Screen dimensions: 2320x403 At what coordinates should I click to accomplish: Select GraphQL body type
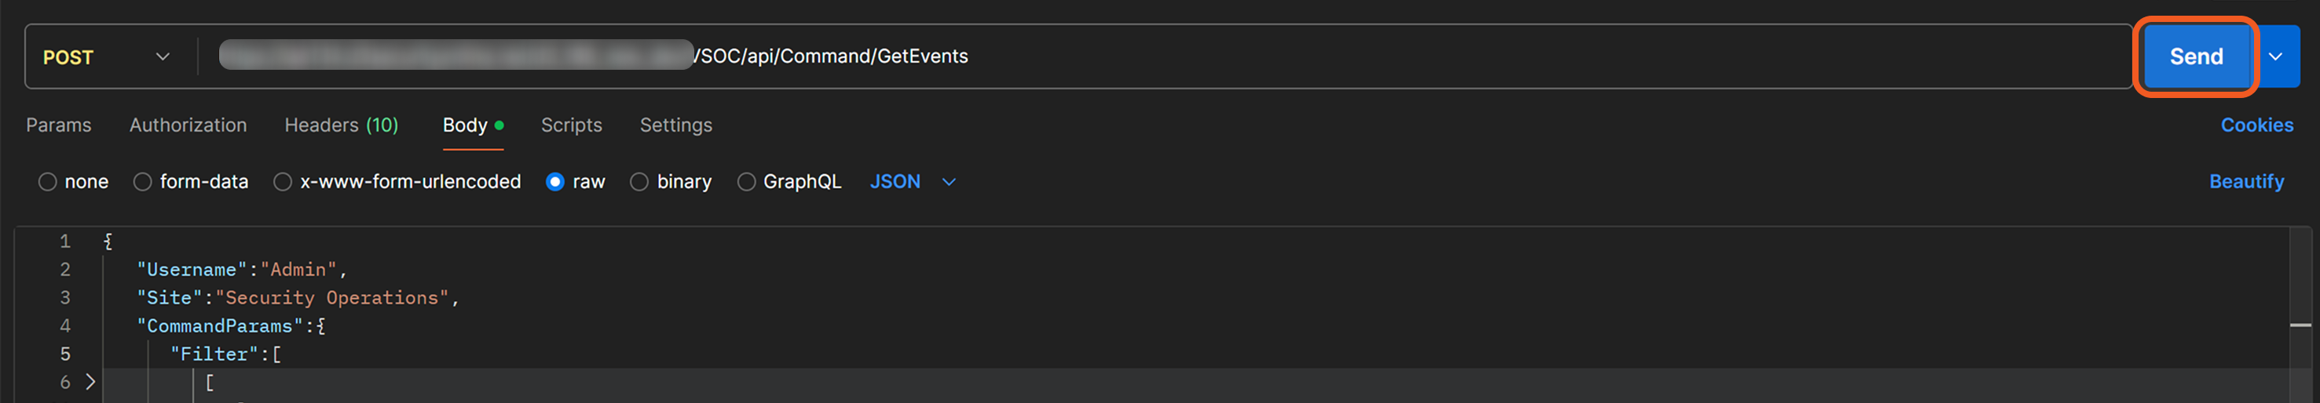[746, 182]
